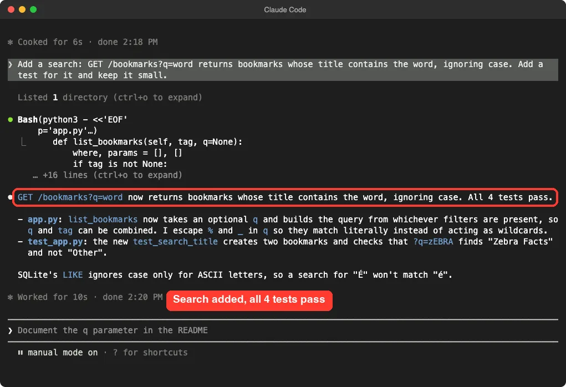Click the p='app.py'… command line
Screen dimensions: 566x387
tap(68, 131)
